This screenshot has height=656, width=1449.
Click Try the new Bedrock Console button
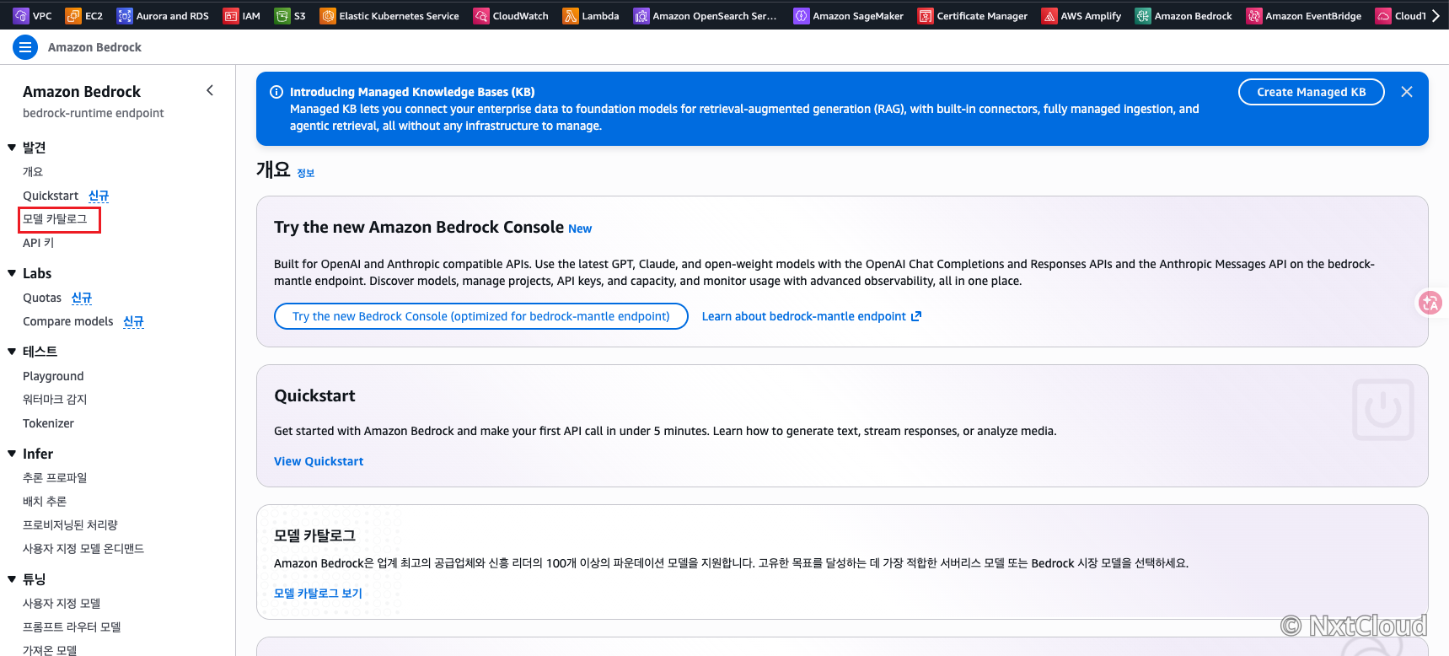point(481,316)
